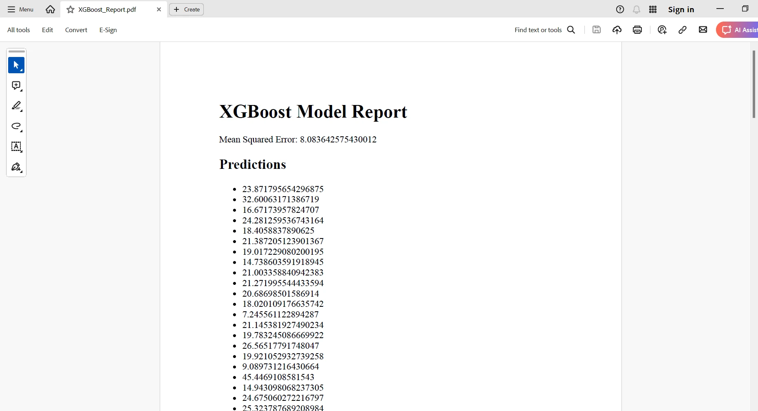
Task: Open the Edit menu
Action: 47,30
